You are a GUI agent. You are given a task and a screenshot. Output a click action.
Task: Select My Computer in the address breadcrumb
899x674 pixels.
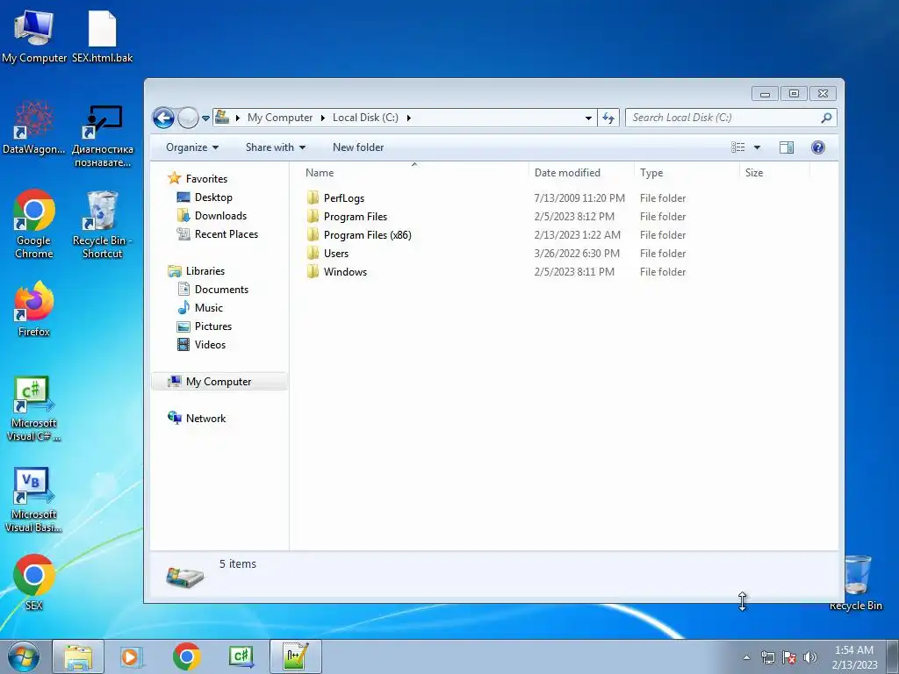click(280, 118)
